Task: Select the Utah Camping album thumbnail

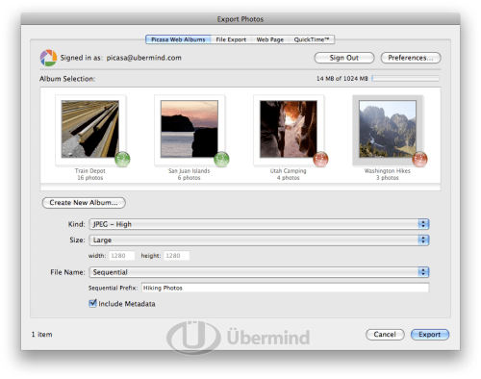Action: pos(289,129)
